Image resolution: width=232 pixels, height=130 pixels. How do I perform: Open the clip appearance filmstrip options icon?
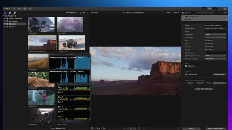81,13
